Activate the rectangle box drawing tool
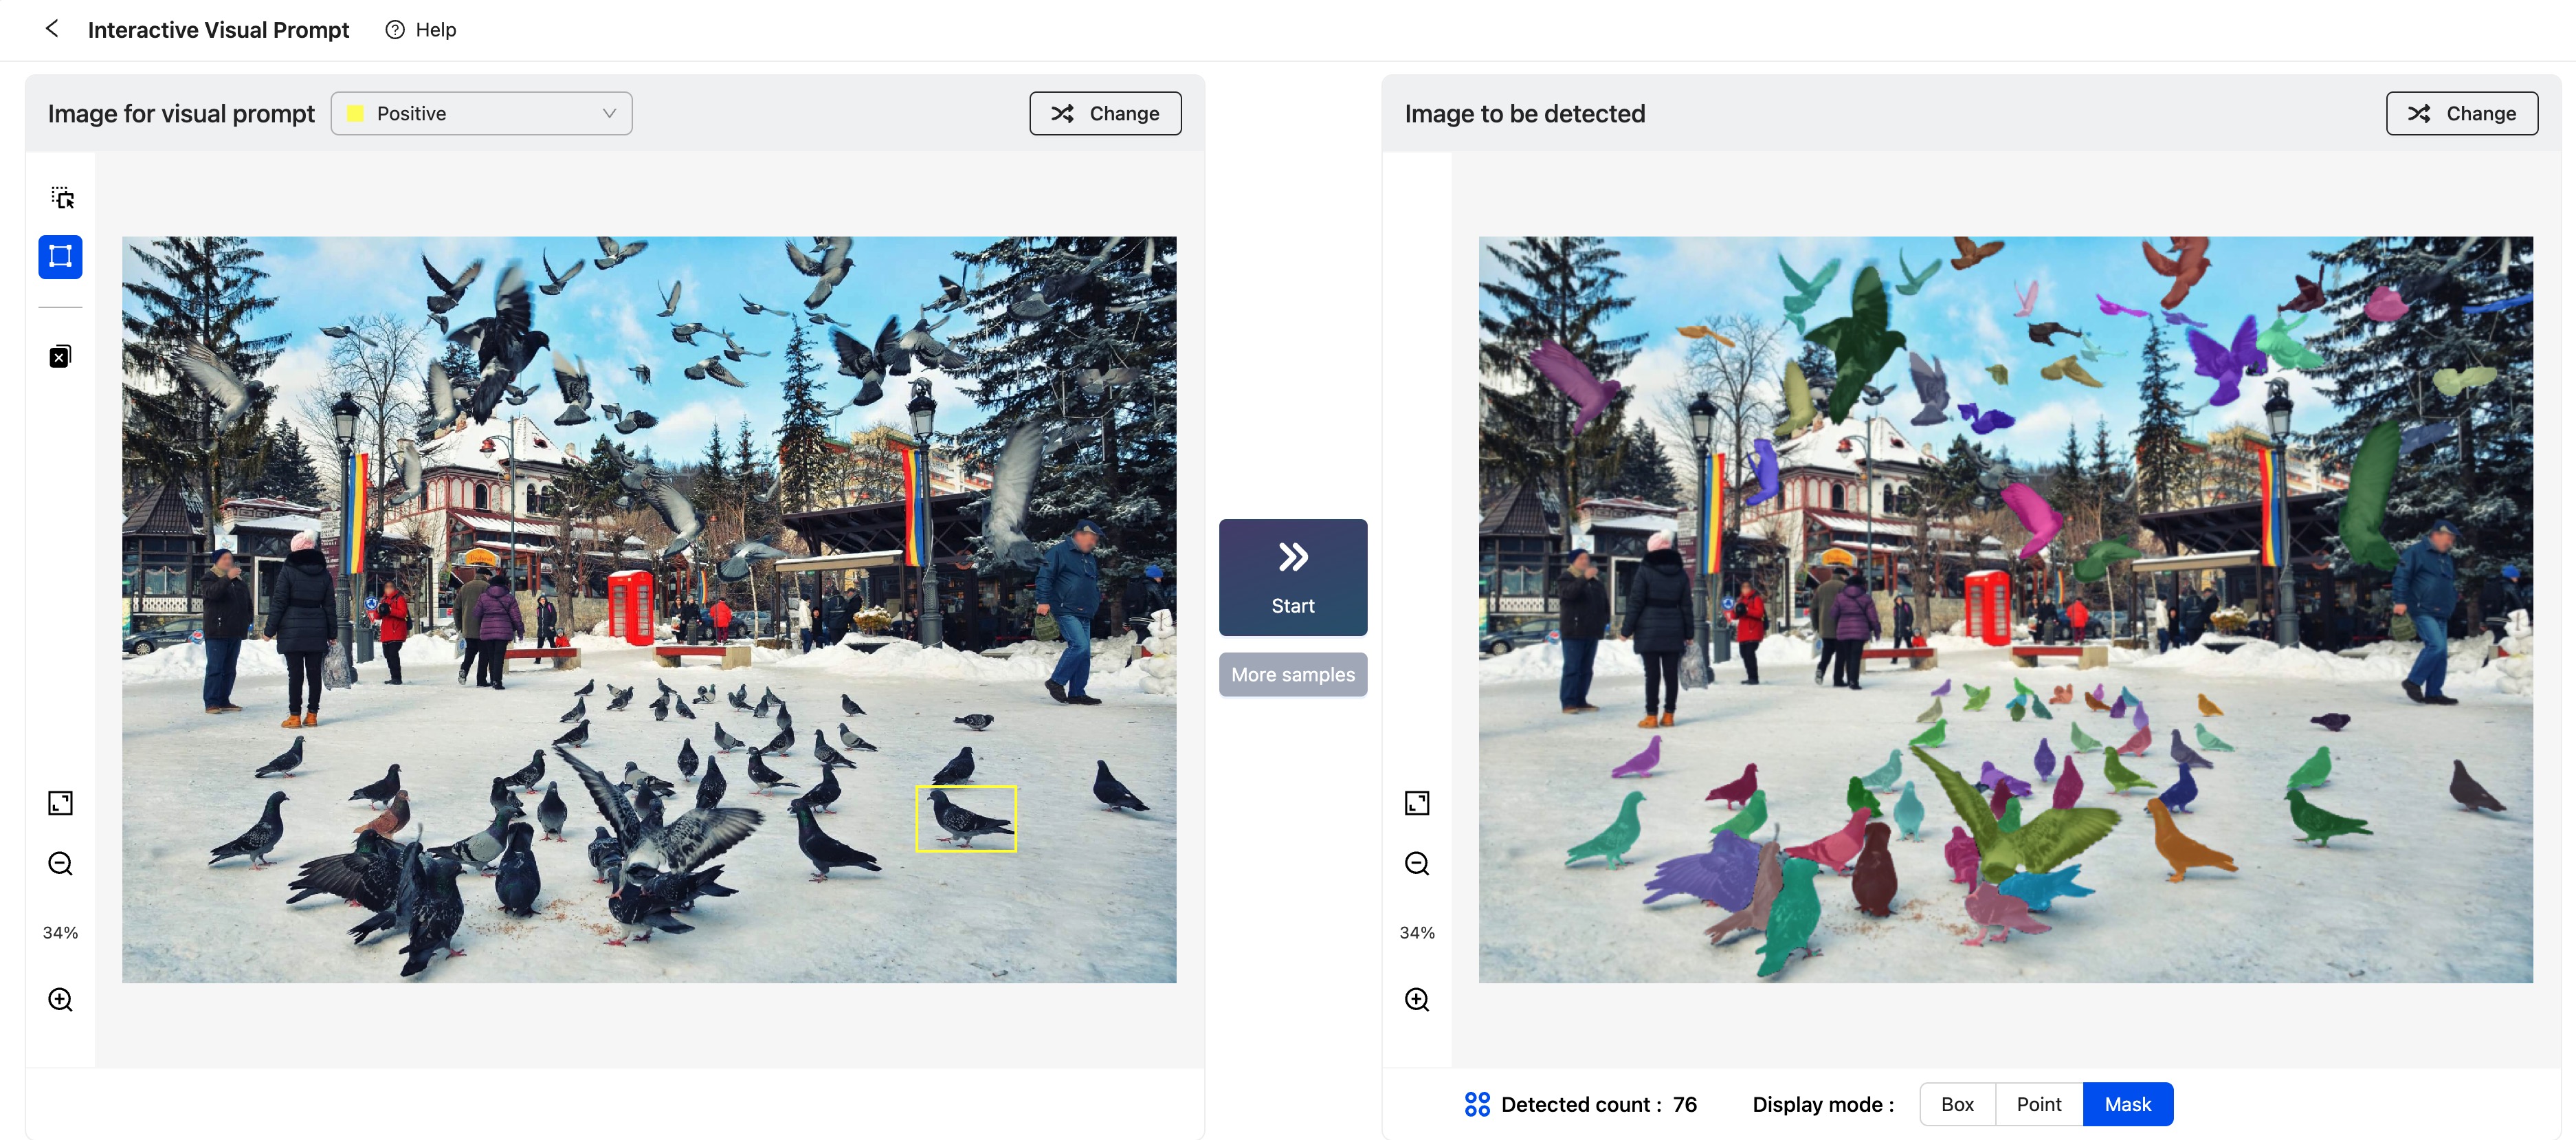The image size is (2576, 1140). pos(61,257)
